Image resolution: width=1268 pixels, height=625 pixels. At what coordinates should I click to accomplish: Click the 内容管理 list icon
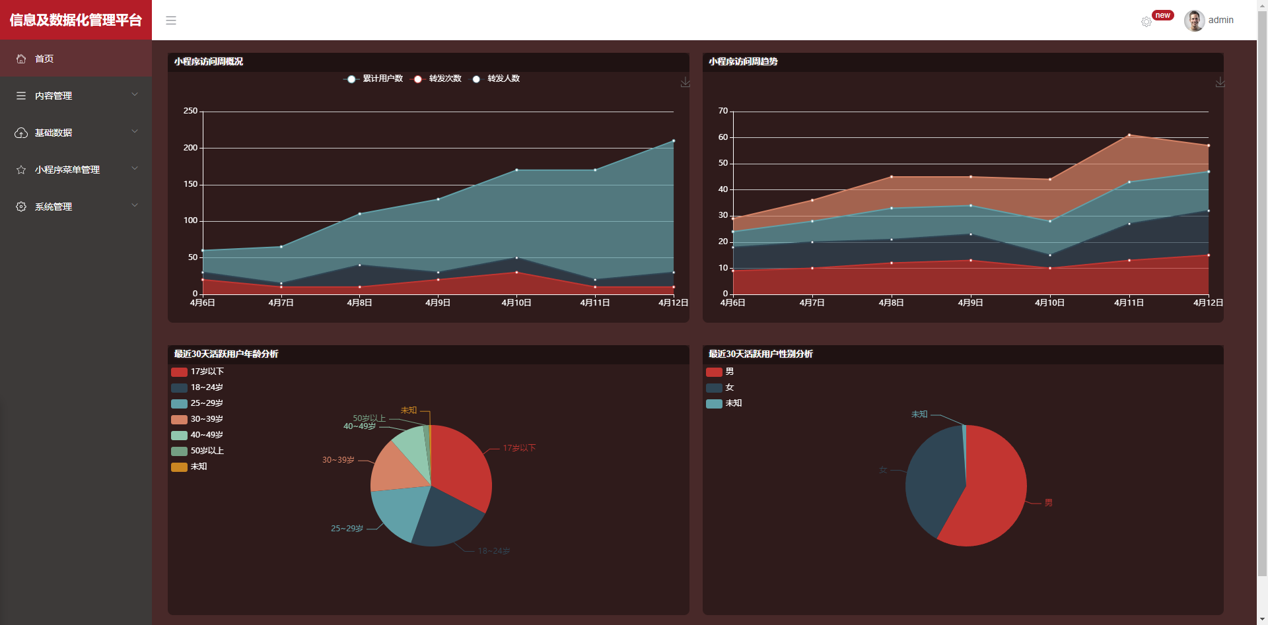click(21, 96)
